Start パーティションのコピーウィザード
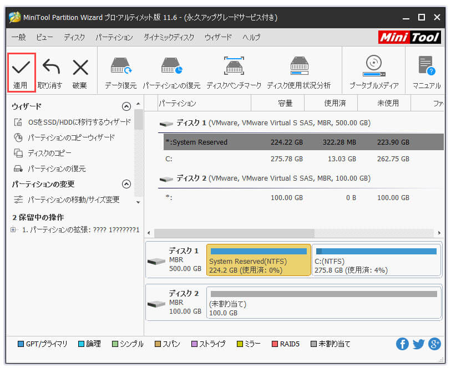 coord(64,138)
